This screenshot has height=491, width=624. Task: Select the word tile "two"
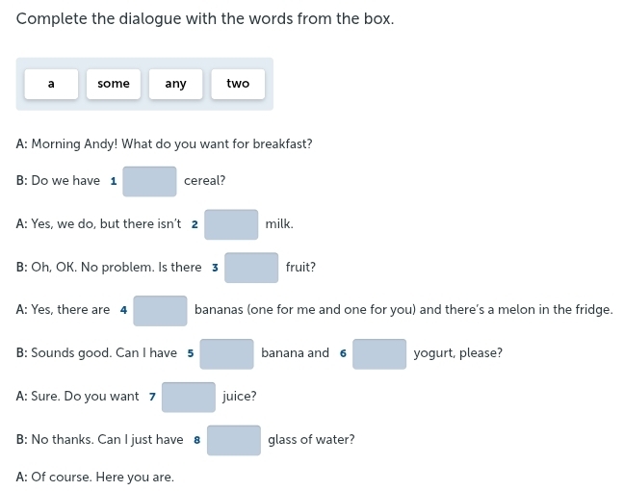(x=238, y=84)
